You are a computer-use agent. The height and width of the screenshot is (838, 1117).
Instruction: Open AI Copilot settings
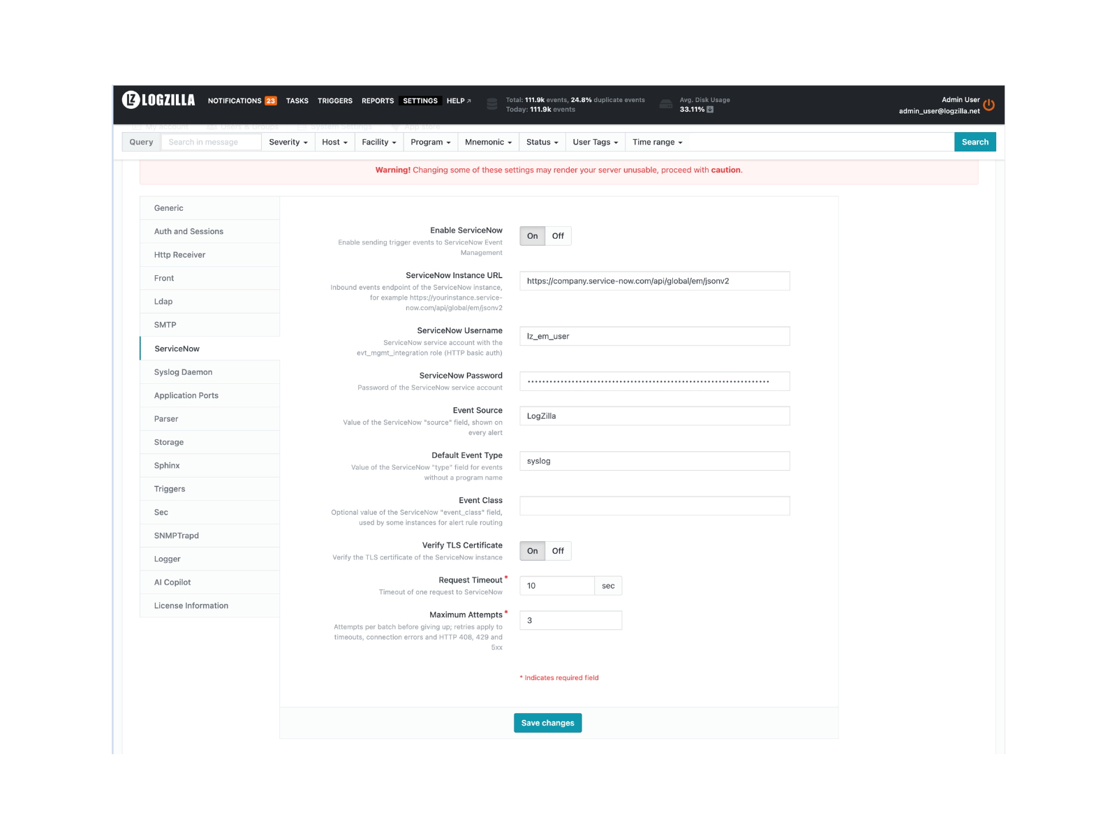point(210,582)
